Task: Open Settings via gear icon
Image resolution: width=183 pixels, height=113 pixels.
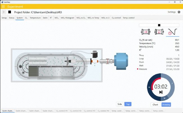Action: [x=179, y=12]
